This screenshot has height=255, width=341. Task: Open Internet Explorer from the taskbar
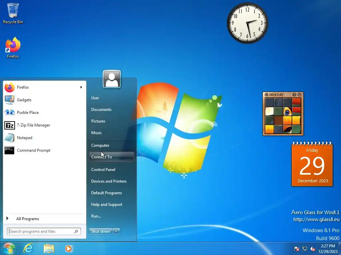click(28, 248)
